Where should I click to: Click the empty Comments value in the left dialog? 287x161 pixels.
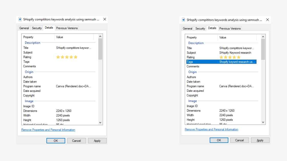(x=74, y=66)
